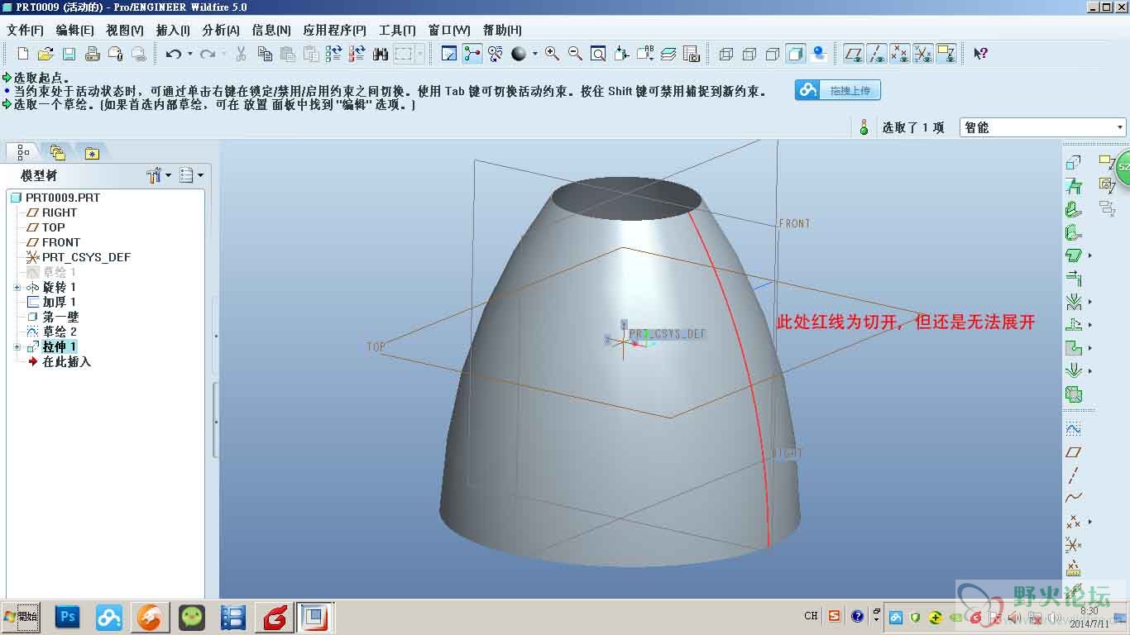The width and height of the screenshot is (1130, 635).
Task: Switch display to Hidden Line cube icon
Action: [749, 54]
